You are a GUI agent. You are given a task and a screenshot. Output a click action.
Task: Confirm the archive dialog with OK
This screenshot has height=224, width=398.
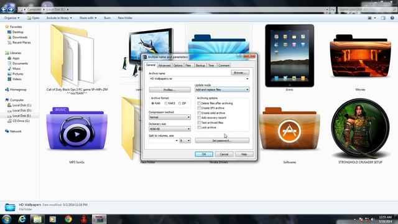(x=204, y=154)
